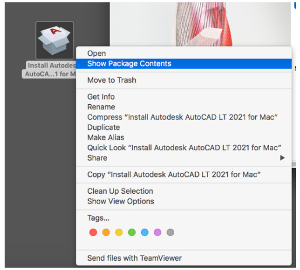Select Show Package Contents
Image resolution: width=300 pixels, height=270 pixels.
184,63
